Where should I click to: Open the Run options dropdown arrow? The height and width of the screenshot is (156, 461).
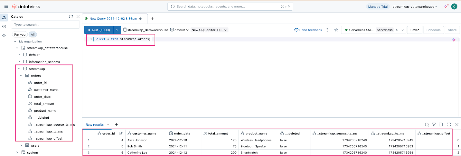click(117, 30)
